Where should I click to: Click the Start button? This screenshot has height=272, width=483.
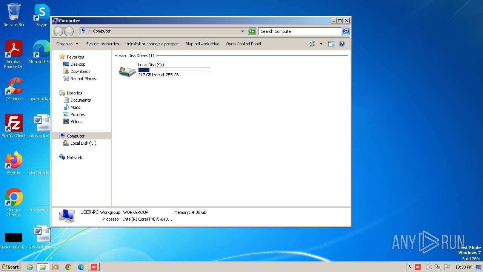point(10,267)
